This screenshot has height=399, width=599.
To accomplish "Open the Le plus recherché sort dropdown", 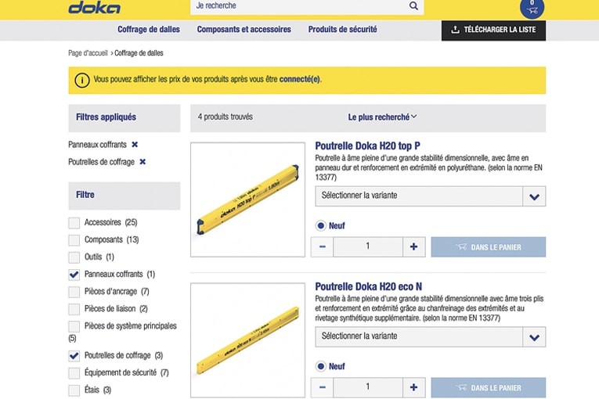I will pos(382,117).
